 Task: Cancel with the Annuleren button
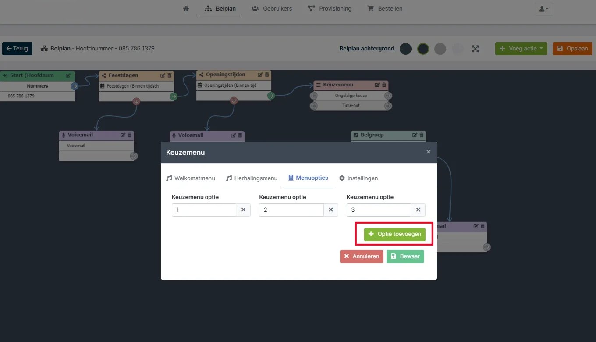pos(362,256)
